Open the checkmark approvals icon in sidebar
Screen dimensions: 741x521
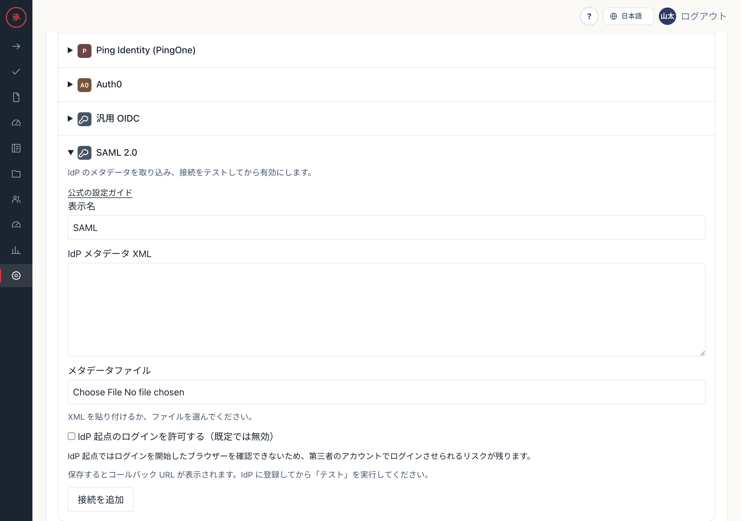pos(16,72)
